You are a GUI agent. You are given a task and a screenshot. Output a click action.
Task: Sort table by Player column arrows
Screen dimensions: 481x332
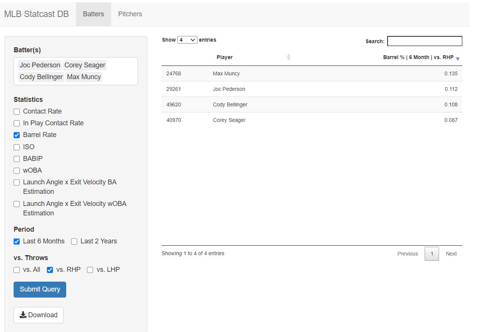pos(289,57)
